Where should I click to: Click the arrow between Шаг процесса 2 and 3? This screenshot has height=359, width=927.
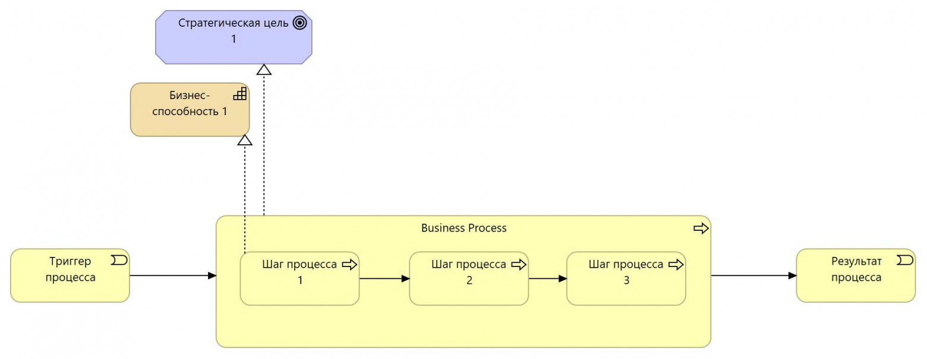(x=547, y=278)
